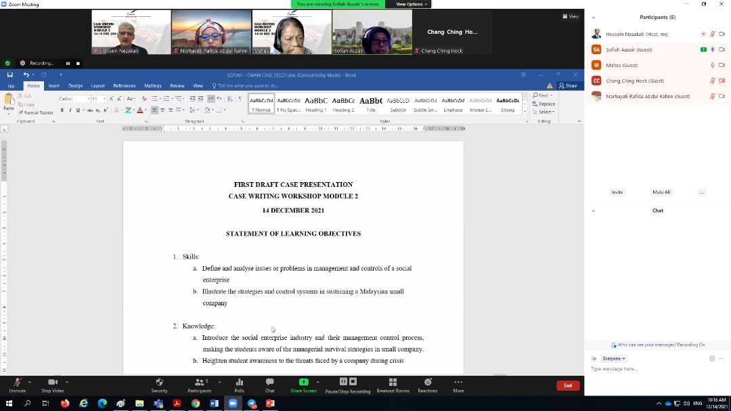Viewport: 731px width, 411px height.
Task: Click the Bullets list icon
Action: point(154,99)
